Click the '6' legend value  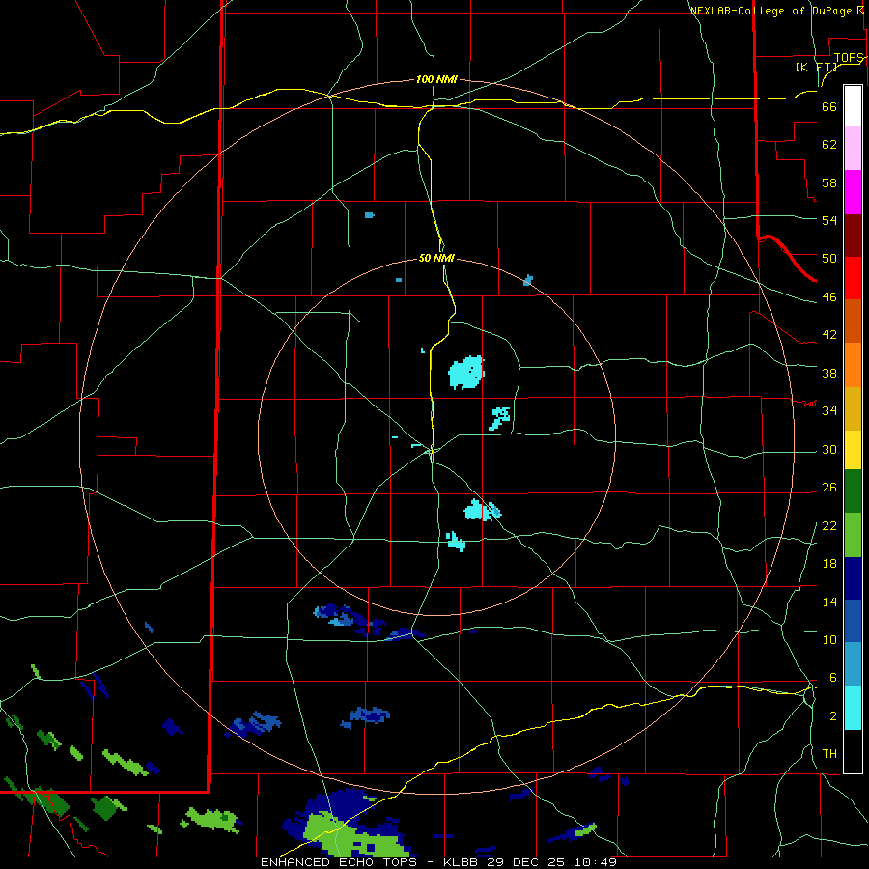(x=832, y=677)
